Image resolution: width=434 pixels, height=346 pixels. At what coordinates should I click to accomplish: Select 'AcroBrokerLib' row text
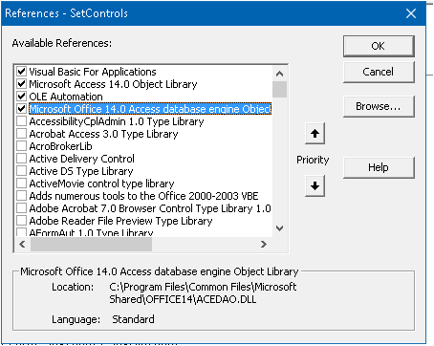coord(61,146)
